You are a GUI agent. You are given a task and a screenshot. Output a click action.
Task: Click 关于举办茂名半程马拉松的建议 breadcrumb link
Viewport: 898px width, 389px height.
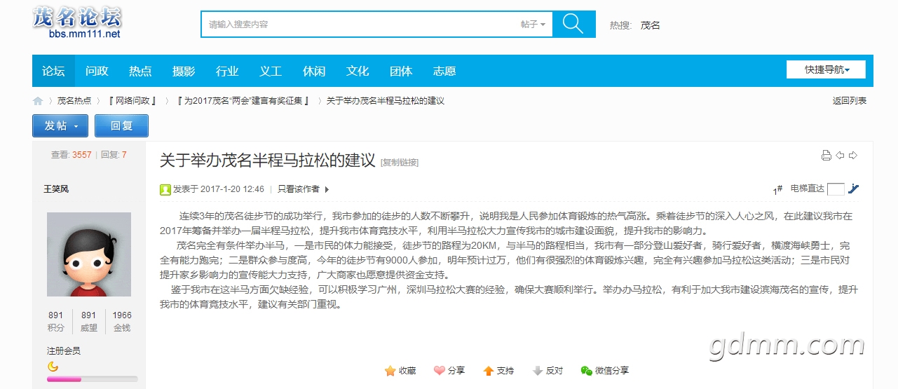(x=386, y=101)
